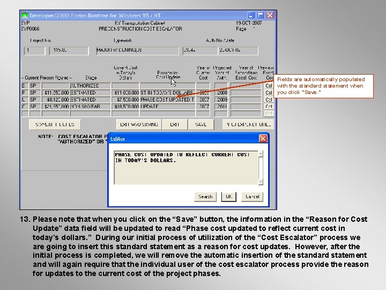Maximize the Forms Runtime window

coord(261,15)
